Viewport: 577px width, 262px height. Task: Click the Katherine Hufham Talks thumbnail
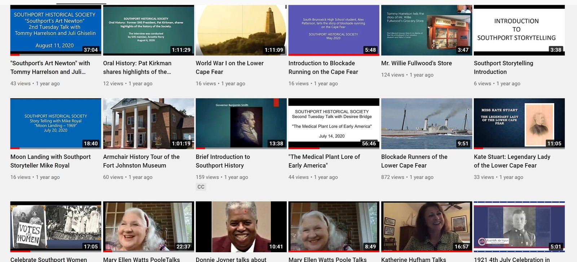[426, 226]
